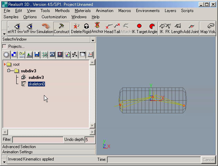Image resolution: width=218 pixels, height=166 pixels.
Task: Select the Head tool
Action: (109, 28)
